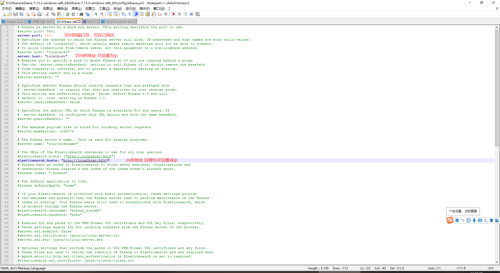500x273 pixels.
Task: Click the Sogou voice microphone icon
Action: (474, 220)
